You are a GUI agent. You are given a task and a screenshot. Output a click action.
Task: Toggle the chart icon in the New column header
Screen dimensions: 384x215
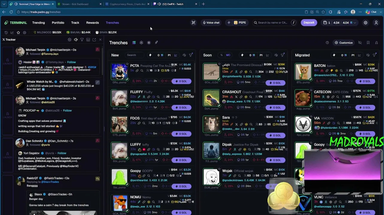coord(176,55)
